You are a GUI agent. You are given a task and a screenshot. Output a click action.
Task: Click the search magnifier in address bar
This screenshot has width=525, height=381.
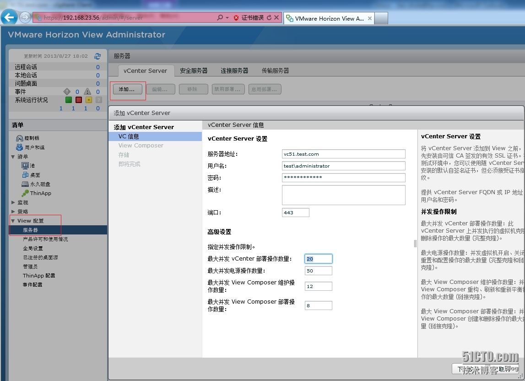(x=220, y=17)
